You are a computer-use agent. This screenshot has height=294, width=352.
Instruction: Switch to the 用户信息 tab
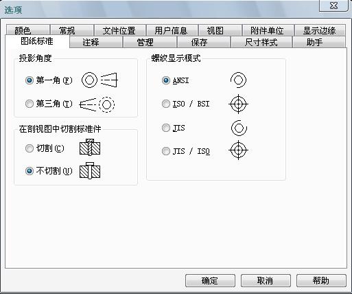tap(172, 30)
